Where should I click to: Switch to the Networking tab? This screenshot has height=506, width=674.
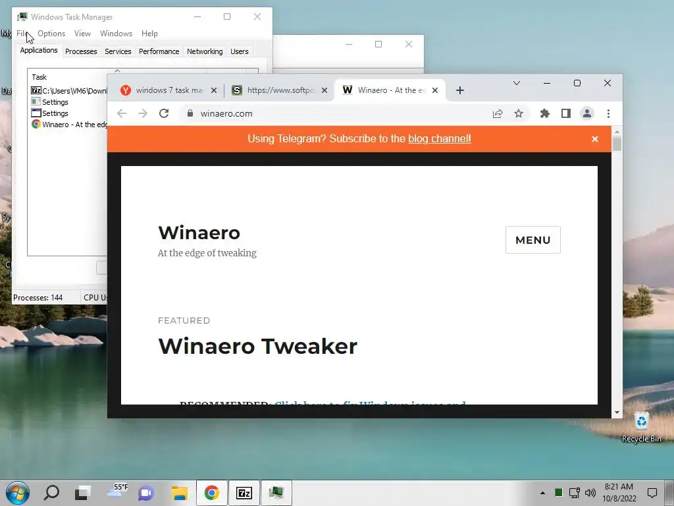pyautogui.click(x=205, y=51)
